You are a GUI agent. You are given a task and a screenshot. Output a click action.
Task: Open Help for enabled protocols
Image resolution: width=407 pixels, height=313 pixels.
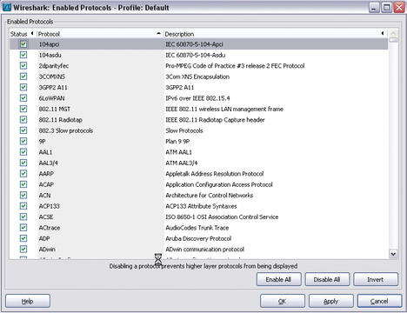coord(28,301)
